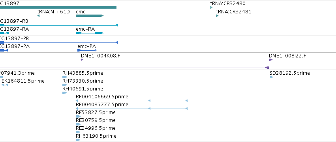Screen dimensions: 336x142
Task: Select the RH40691.5prime EST glyph
Action: [64, 93]
